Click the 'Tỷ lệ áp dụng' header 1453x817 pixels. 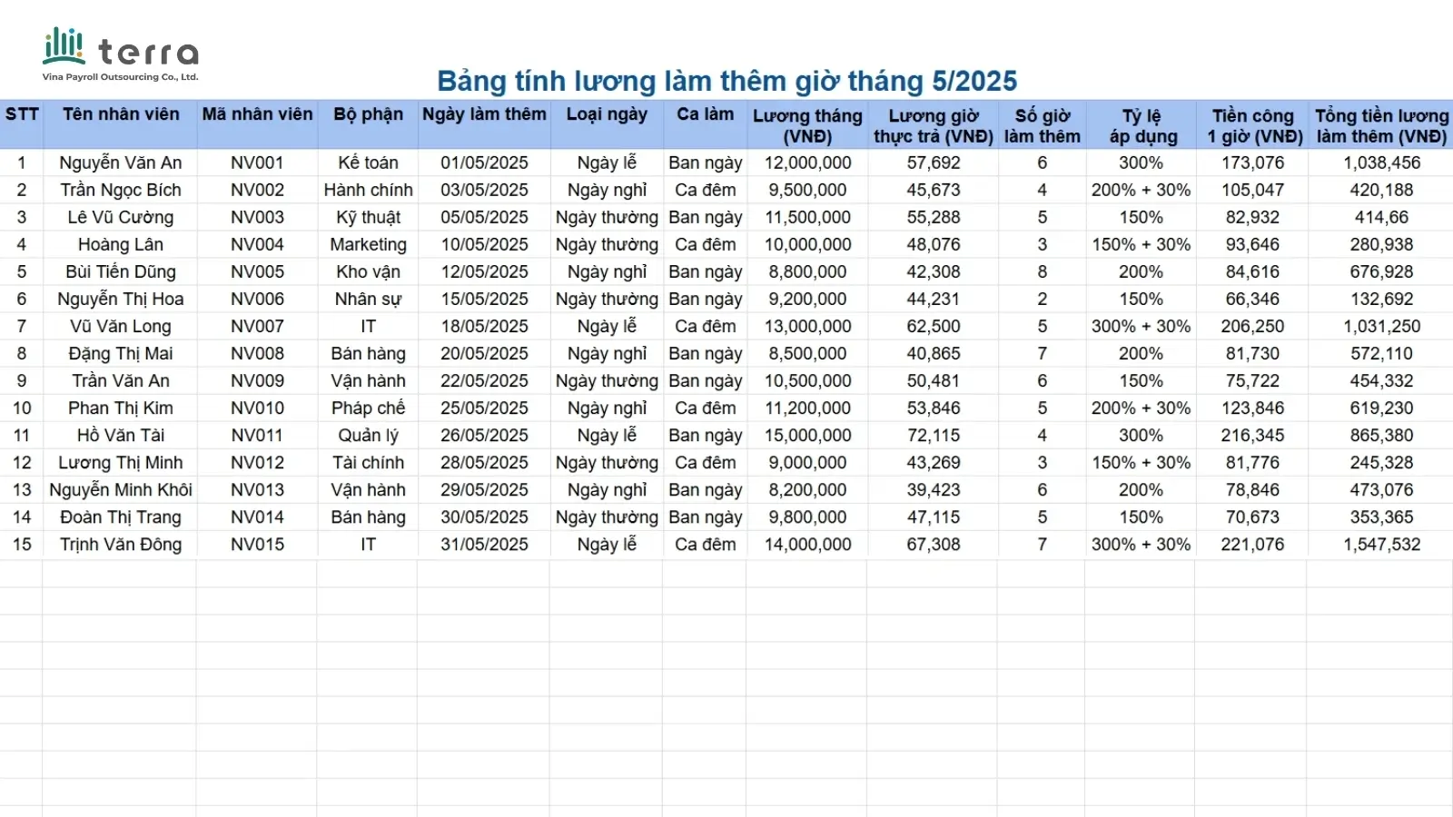pyautogui.click(x=1142, y=126)
